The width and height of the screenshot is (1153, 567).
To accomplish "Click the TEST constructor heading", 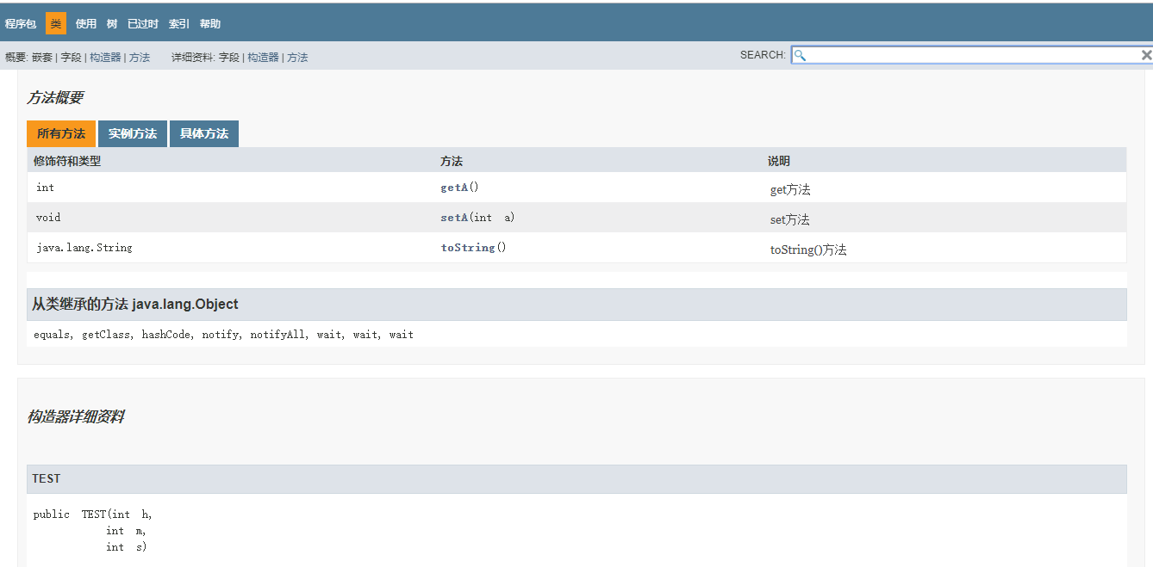I will pyautogui.click(x=47, y=479).
